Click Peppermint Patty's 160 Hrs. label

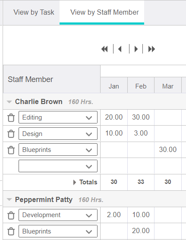[x=91, y=200]
